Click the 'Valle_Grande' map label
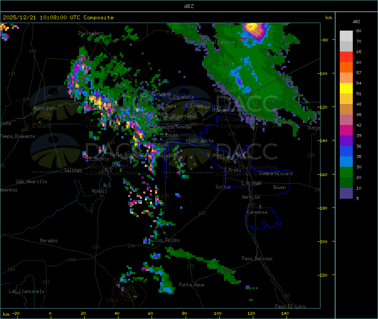This screenshot has height=319, width=378. tap(125, 155)
